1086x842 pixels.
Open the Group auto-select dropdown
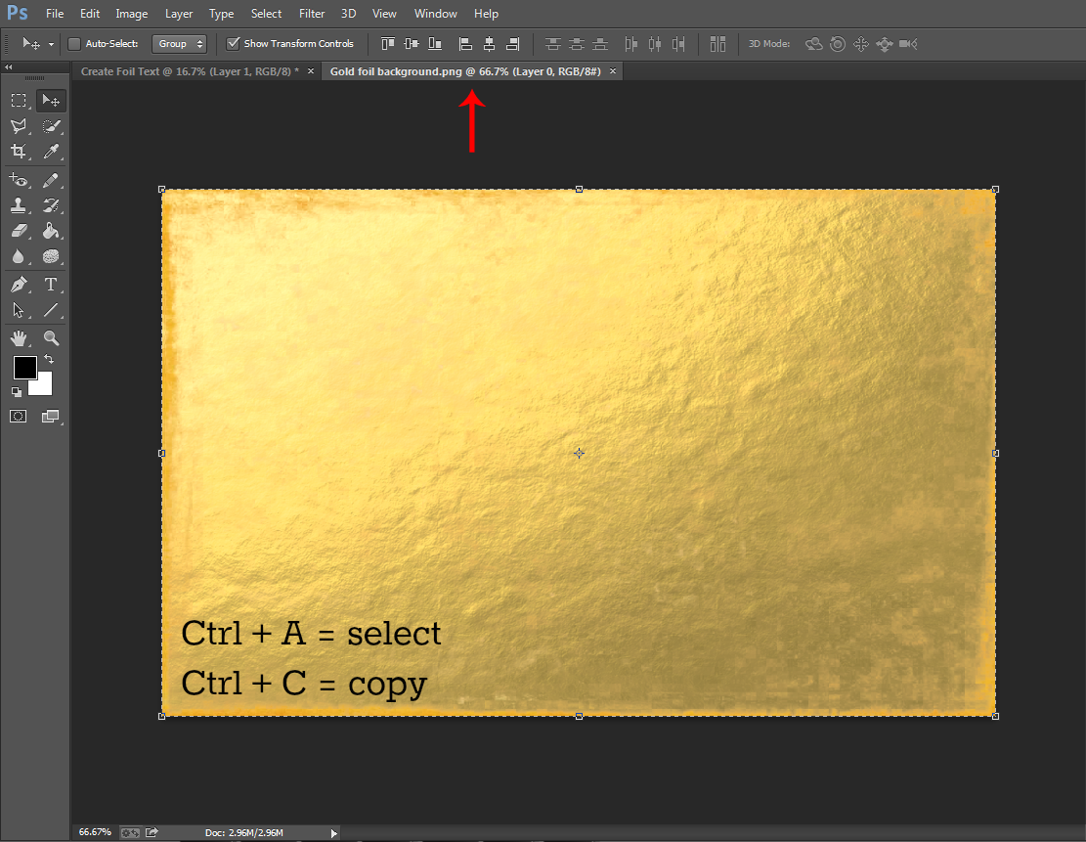tap(180, 44)
